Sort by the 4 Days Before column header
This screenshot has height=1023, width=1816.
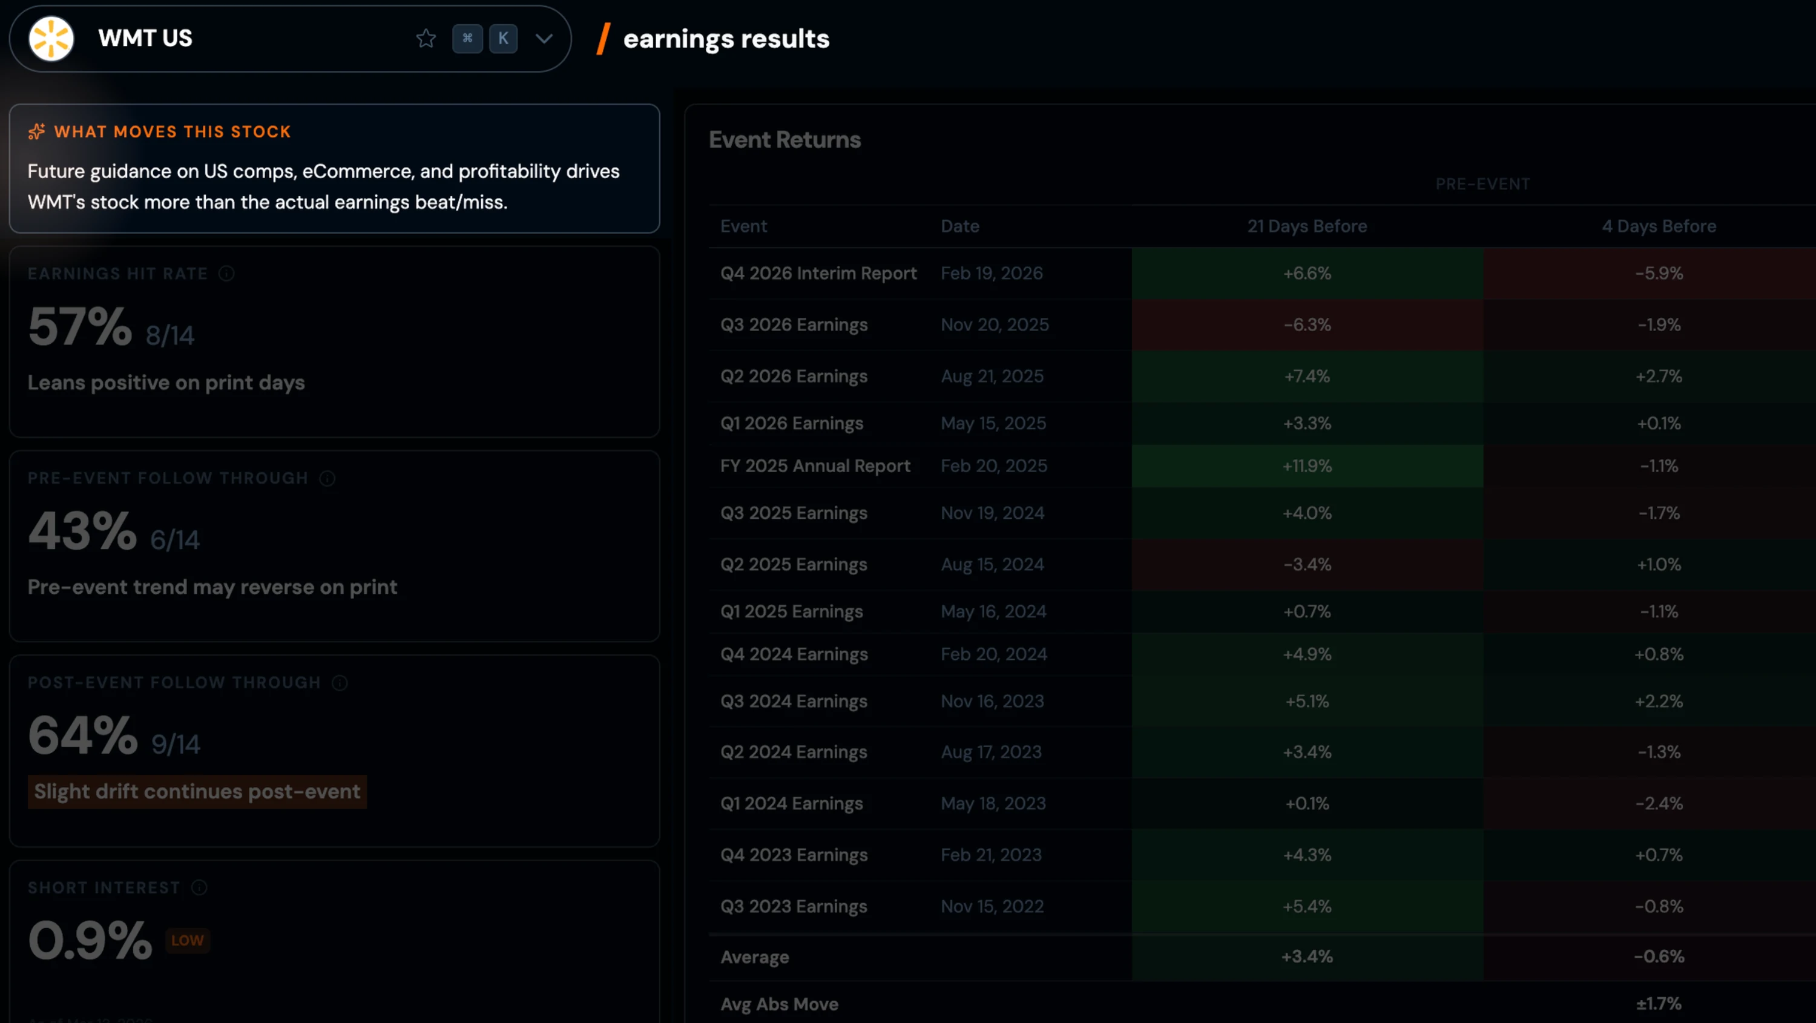(x=1659, y=226)
